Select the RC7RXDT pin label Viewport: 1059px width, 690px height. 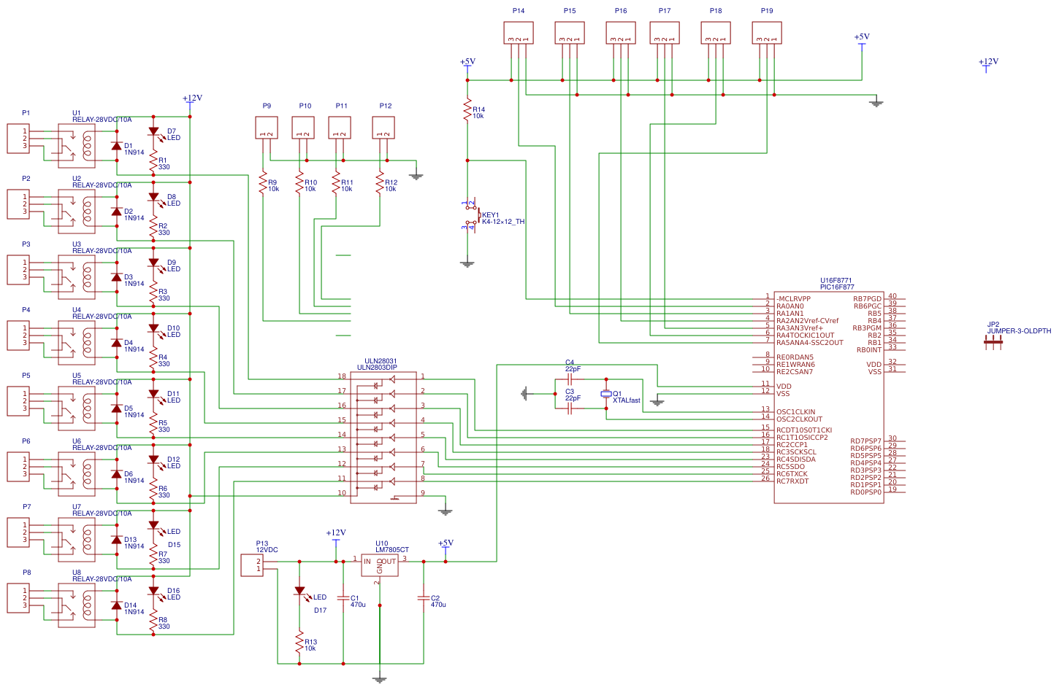point(792,481)
